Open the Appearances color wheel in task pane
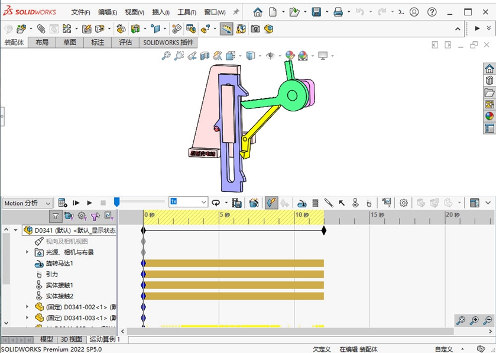 pyautogui.click(x=489, y=115)
